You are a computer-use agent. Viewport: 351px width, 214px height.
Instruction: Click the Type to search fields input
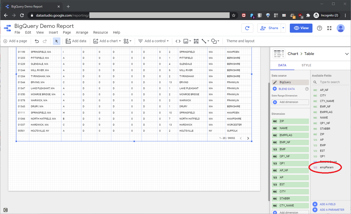coord(334,82)
